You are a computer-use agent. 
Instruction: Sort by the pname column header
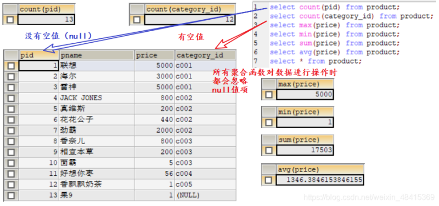(97, 55)
